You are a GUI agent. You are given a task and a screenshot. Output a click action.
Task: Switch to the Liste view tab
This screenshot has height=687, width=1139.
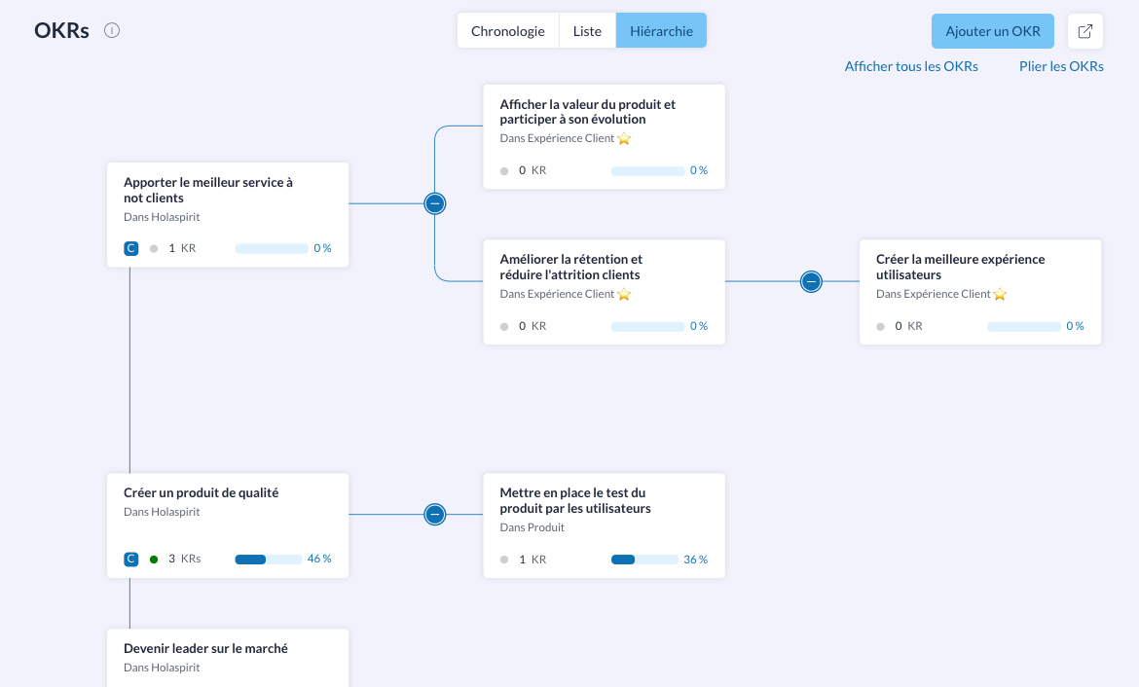(x=587, y=30)
